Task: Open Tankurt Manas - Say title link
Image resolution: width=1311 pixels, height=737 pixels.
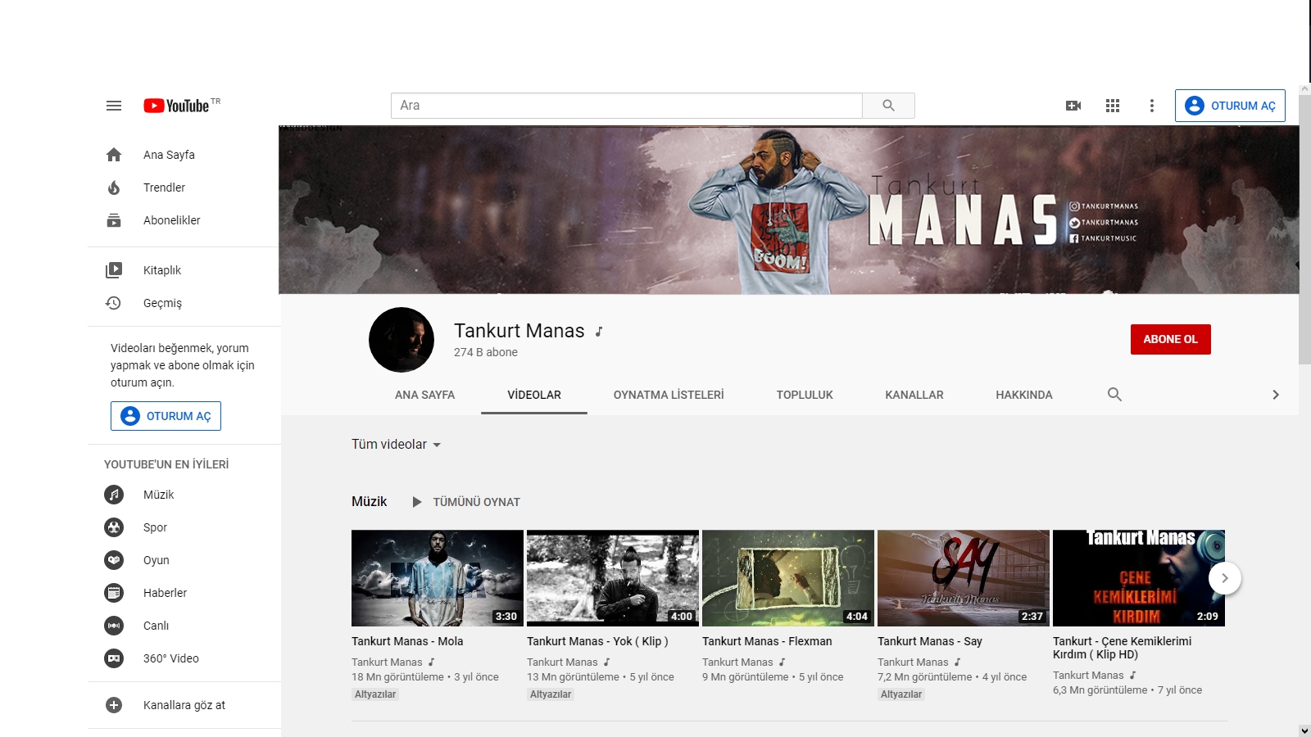Action: (930, 641)
